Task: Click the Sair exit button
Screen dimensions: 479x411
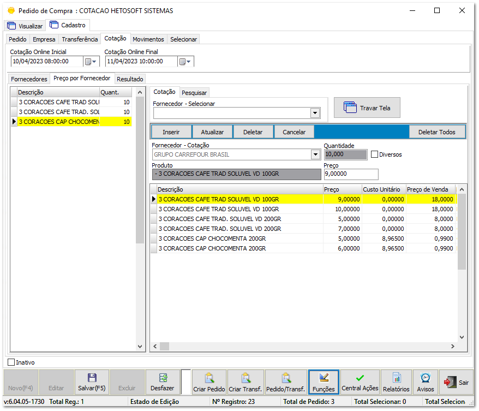Action: pyautogui.click(x=457, y=382)
